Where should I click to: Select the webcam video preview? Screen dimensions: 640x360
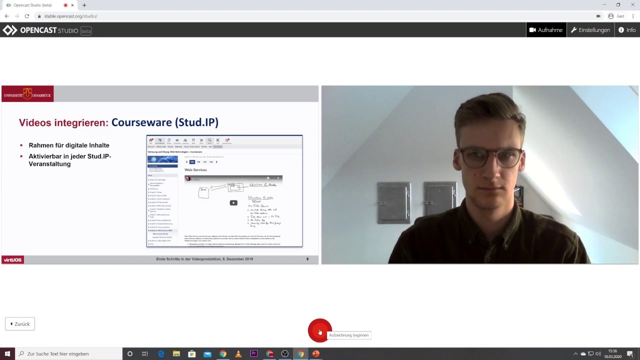(479, 174)
